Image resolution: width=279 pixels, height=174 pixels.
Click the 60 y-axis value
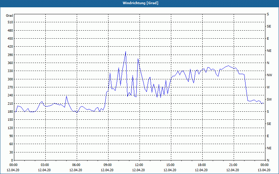point(11,144)
